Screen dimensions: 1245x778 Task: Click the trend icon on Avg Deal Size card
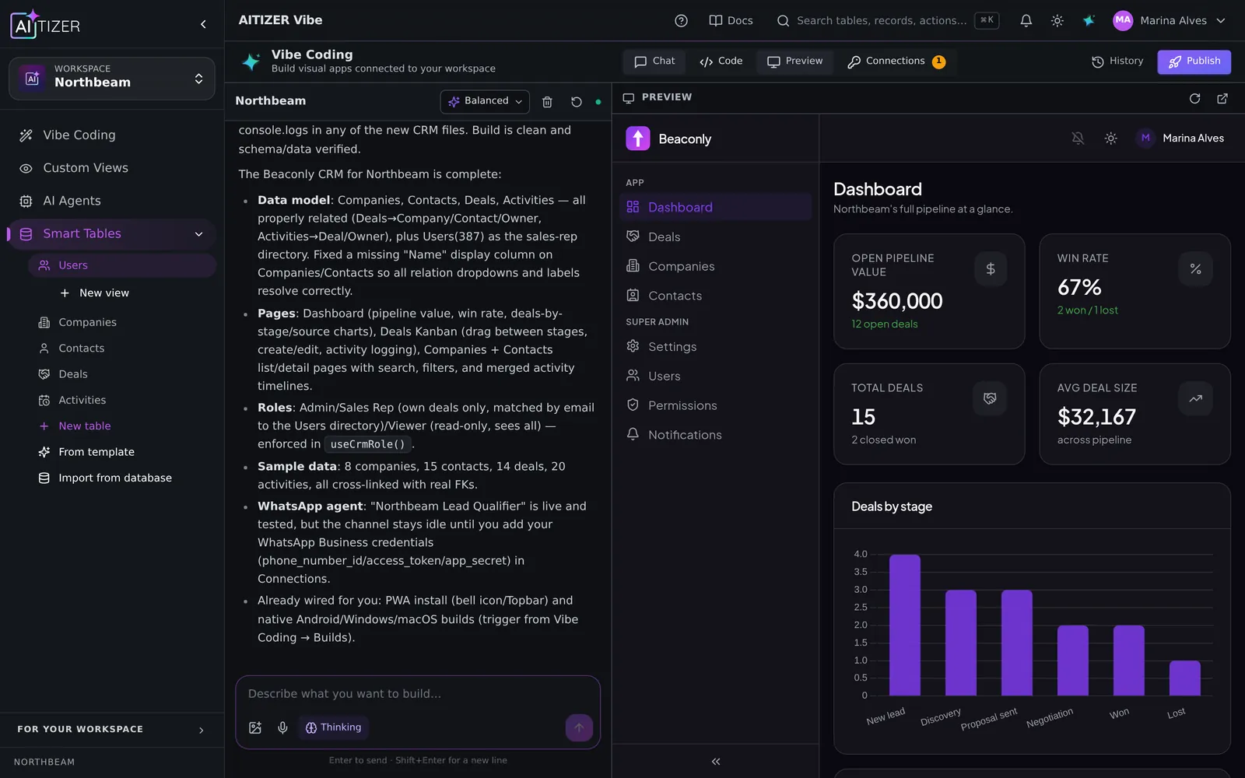click(1195, 398)
